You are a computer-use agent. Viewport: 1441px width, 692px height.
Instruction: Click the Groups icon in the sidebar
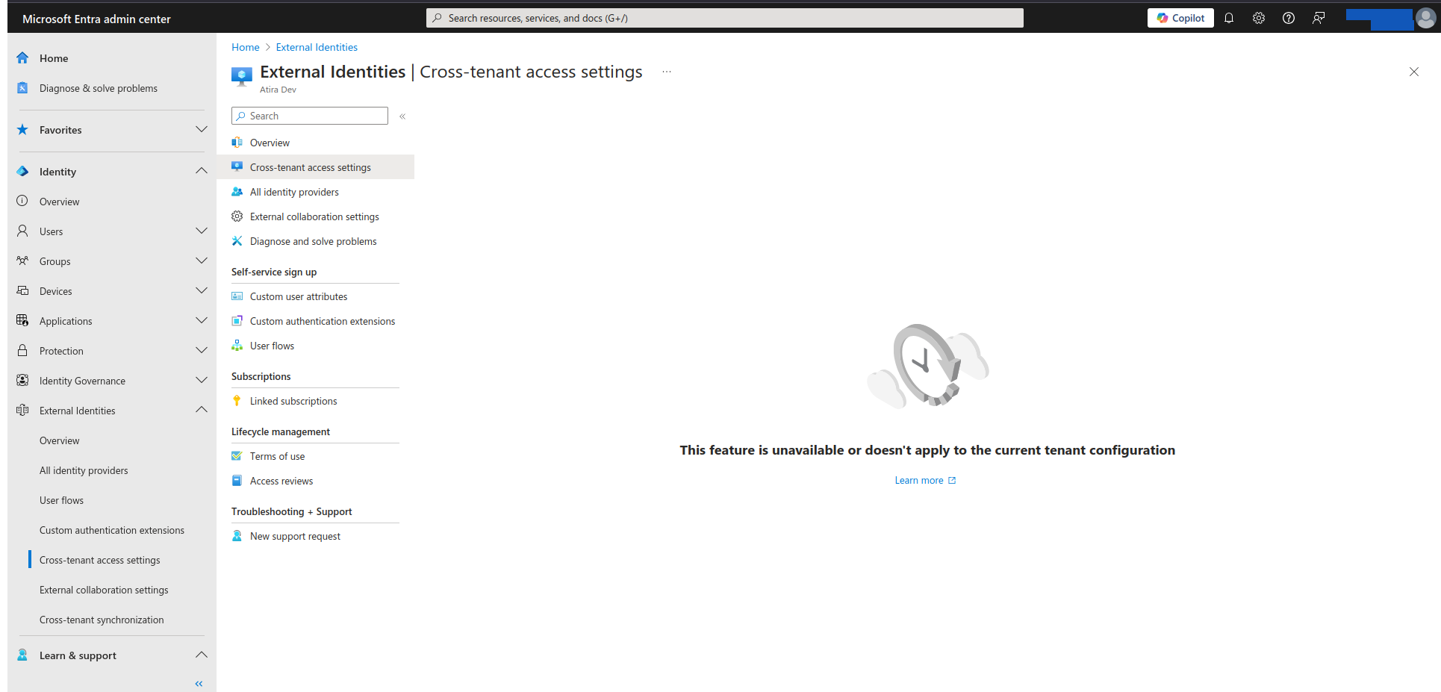(22, 261)
